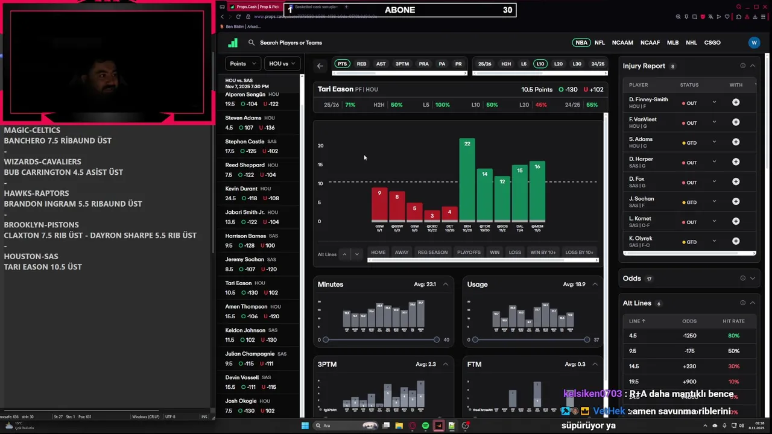Adjust the Minutes range left slider handle
Screen dimensions: 772x434
pos(326,340)
